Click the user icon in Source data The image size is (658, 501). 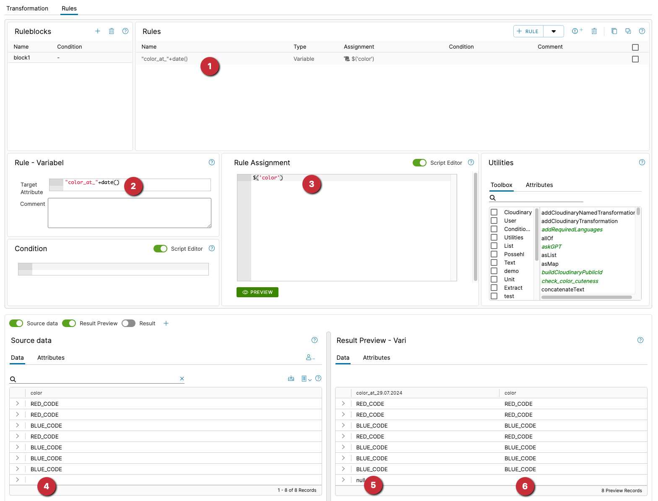(x=310, y=358)
